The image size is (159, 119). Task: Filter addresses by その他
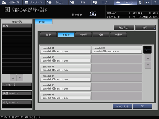point(83,35)
